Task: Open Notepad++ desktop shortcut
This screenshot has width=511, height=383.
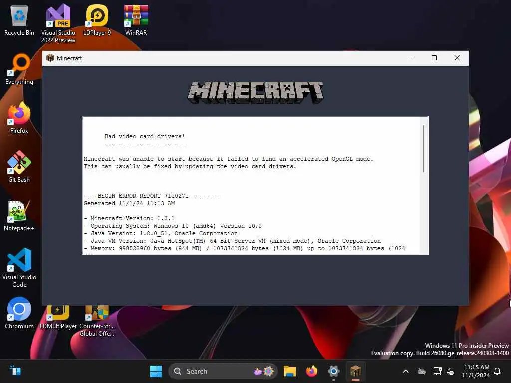Action: pos(19,215)
